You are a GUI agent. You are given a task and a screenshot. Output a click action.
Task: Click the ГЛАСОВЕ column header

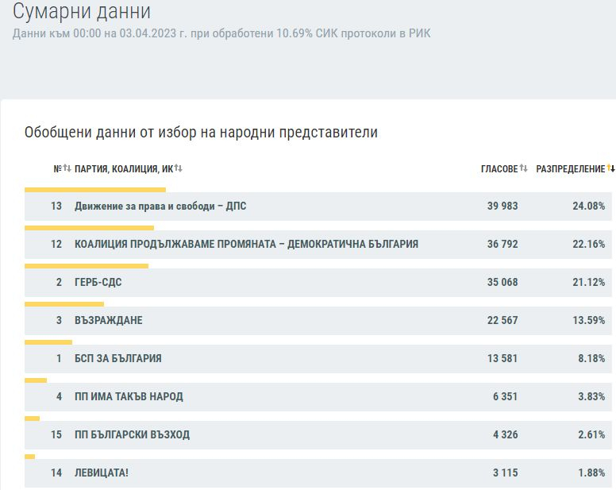[x=499, y=169]
